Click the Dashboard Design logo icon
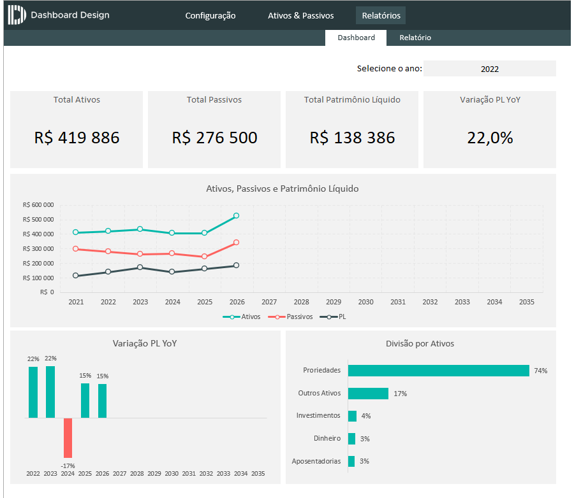This screenshot has height=498, width=574. pos(17,15)
